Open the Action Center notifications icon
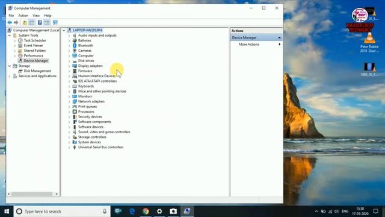The image size is (385, 217). click(375, 212)
